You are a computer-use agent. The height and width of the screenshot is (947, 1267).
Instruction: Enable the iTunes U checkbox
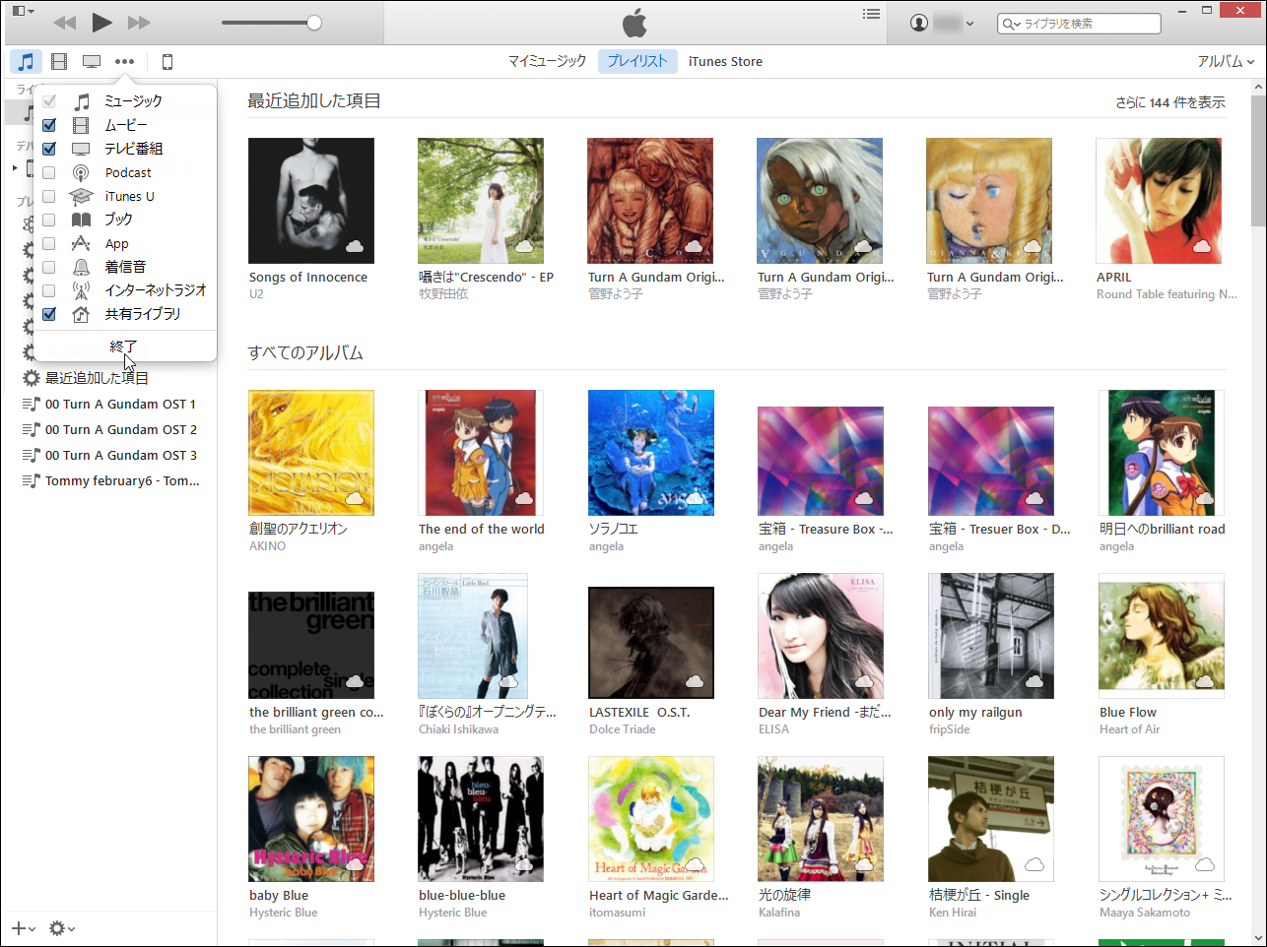click(49, 196)
